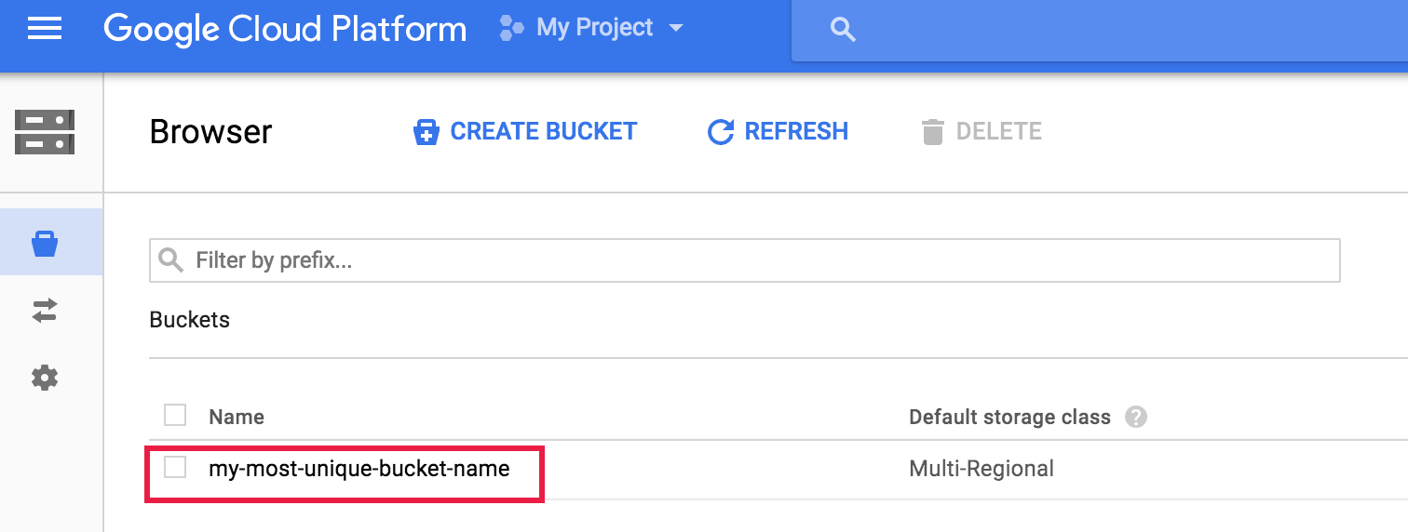Viewport: 1408px width, 532px height.
Task: Focus the Filter by prefix field
Action: coord(745,260)
